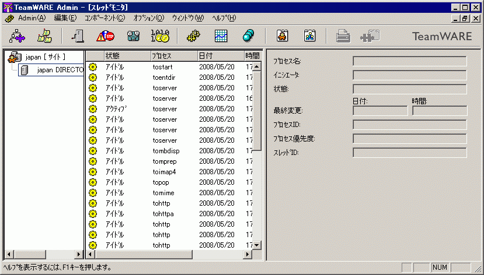Viewport: 484px width, 275px height.
Task: Click the gear icon on the topop row
Action: pos(93,182)
